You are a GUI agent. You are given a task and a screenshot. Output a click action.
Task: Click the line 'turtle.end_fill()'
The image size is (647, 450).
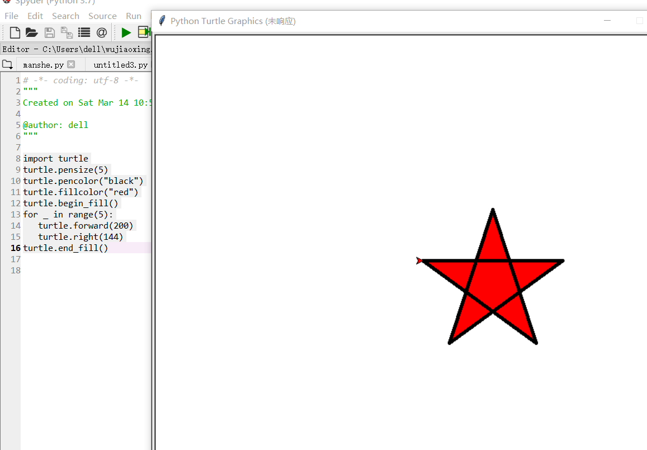pyautogui.click(x=65, y=248)
